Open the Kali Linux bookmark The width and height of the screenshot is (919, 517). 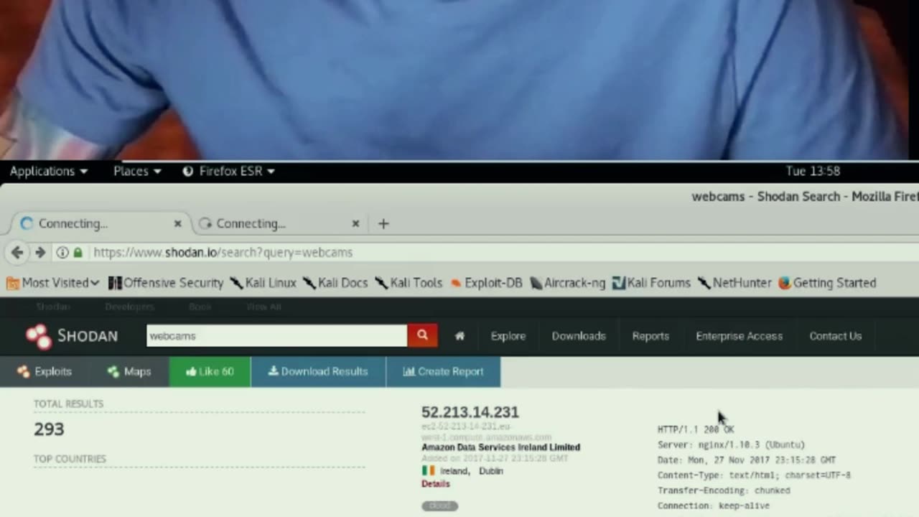pyautogui.click(x=263, y=283)
